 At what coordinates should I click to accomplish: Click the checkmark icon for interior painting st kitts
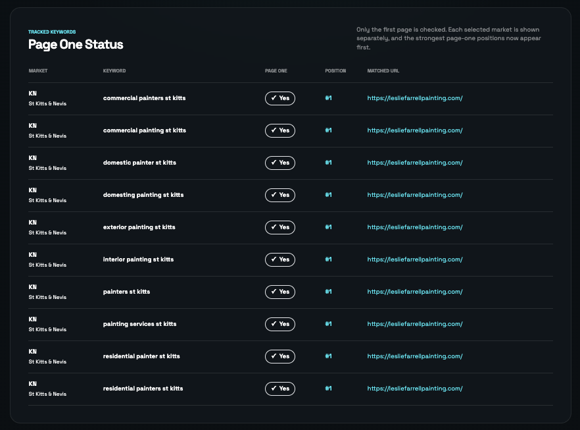click(273, 259)
